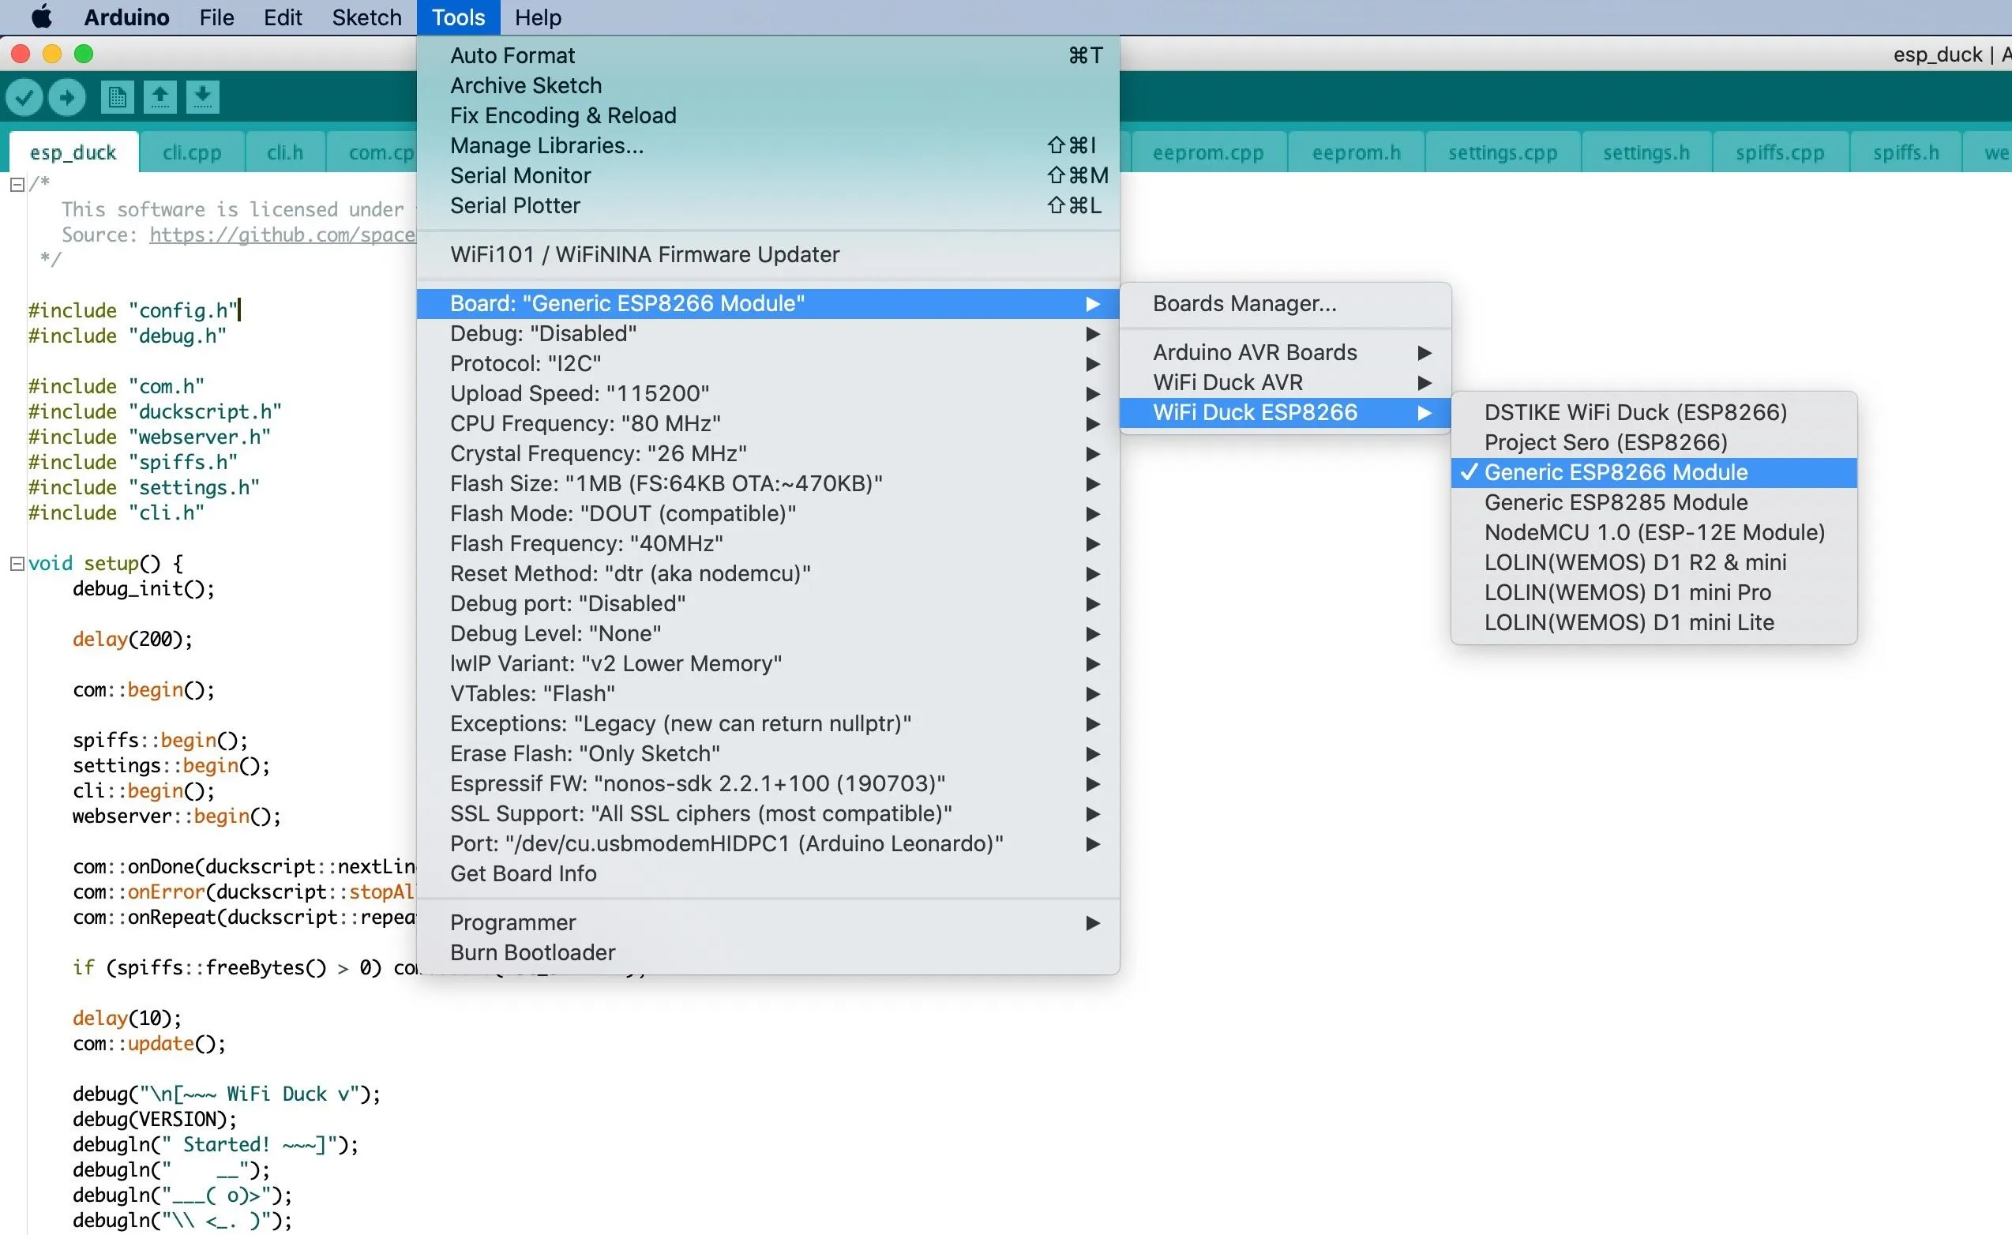Open Flash Frequency: "40MHz" submenu

[768, 544]
